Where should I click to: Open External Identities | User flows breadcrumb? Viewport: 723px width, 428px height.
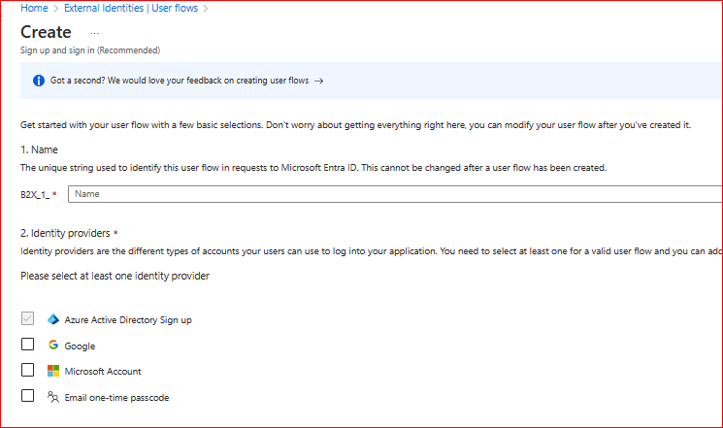[x=131, y=9]
